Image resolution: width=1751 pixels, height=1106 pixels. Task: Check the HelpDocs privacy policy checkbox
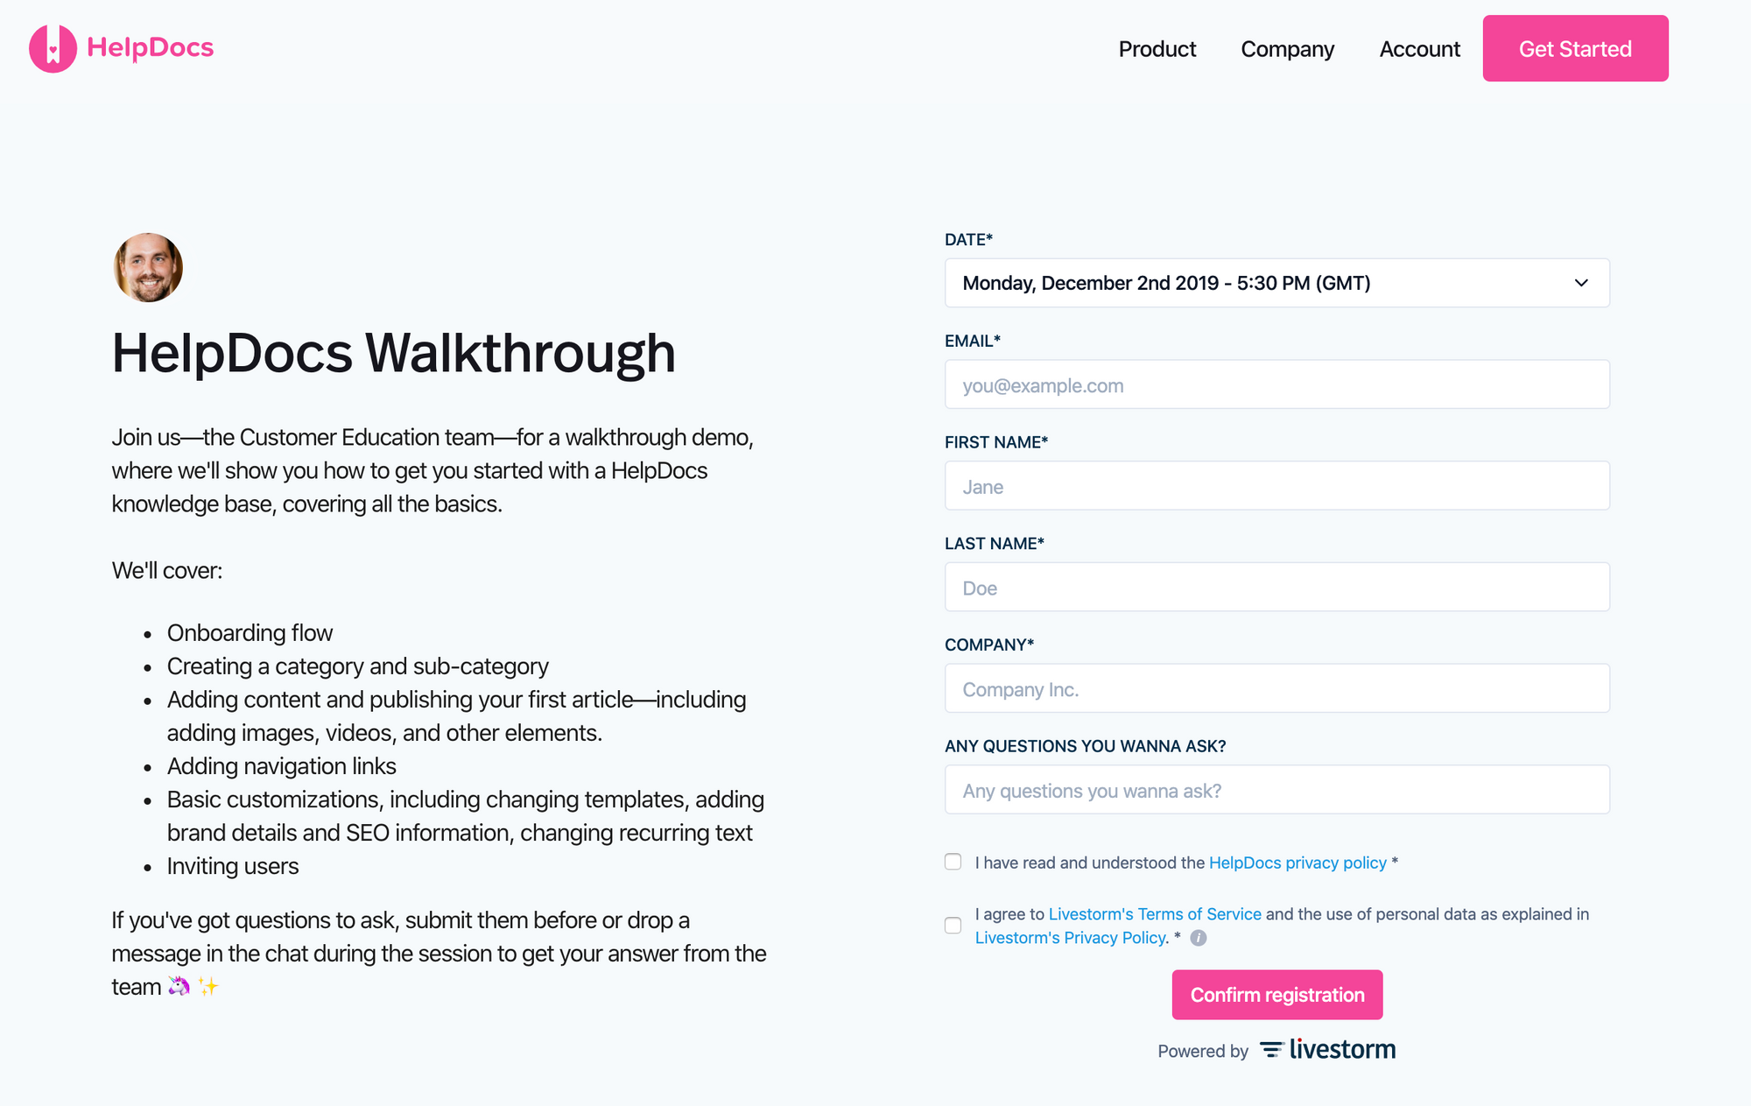pos(953,862)
